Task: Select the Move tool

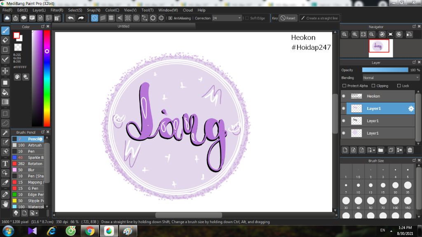Action: coord(5,71)
